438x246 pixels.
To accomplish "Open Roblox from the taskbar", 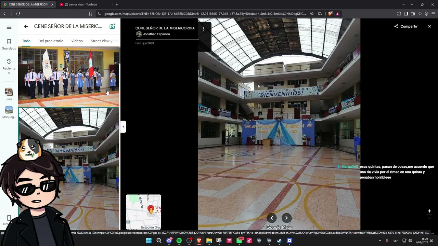I will 289,241.
